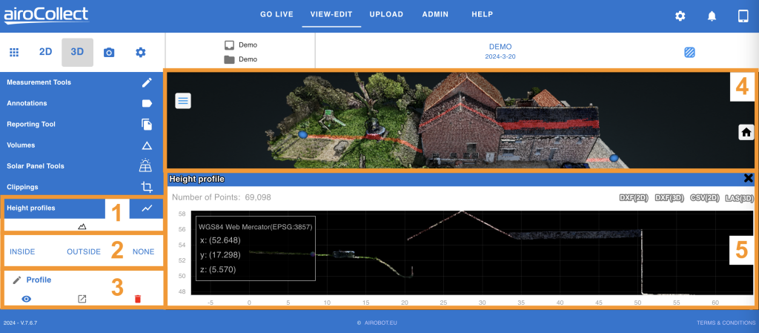Screen dimensions: 759x333
Task: Reset view with the home icon
Action: 746,132
